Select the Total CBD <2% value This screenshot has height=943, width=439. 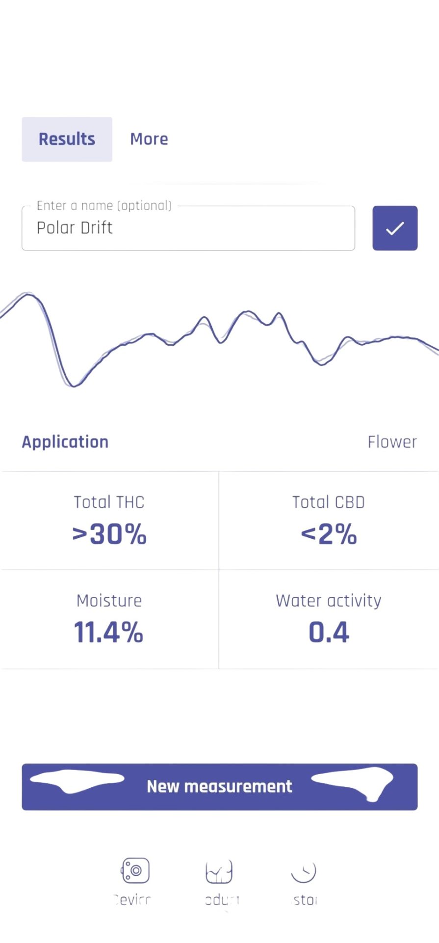329,534
